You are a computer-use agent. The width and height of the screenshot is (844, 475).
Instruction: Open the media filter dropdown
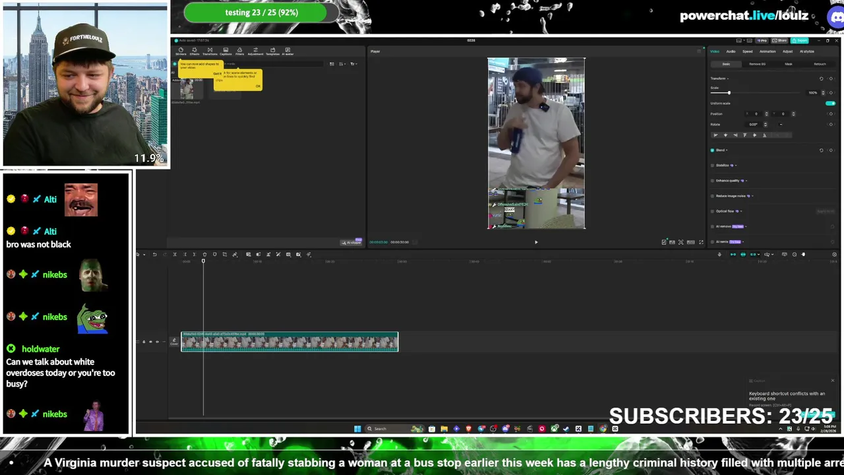(x=353, y=64)
